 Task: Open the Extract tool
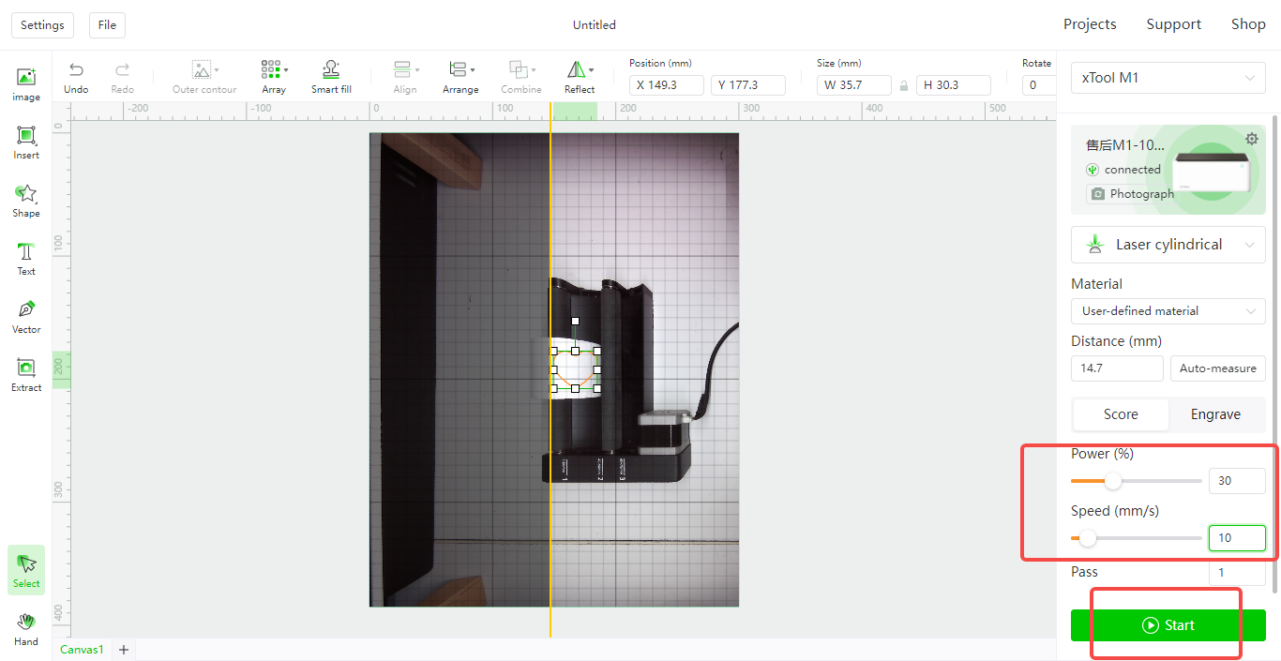(26, 374)
